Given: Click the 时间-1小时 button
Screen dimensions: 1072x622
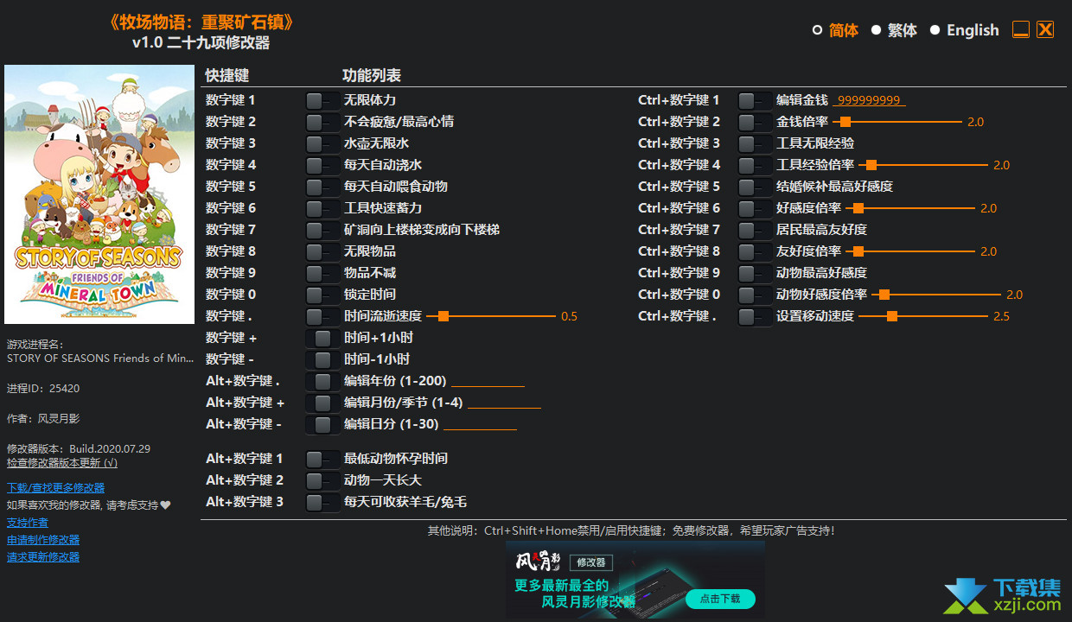Looking at the screenshot, I should [322, 359].
